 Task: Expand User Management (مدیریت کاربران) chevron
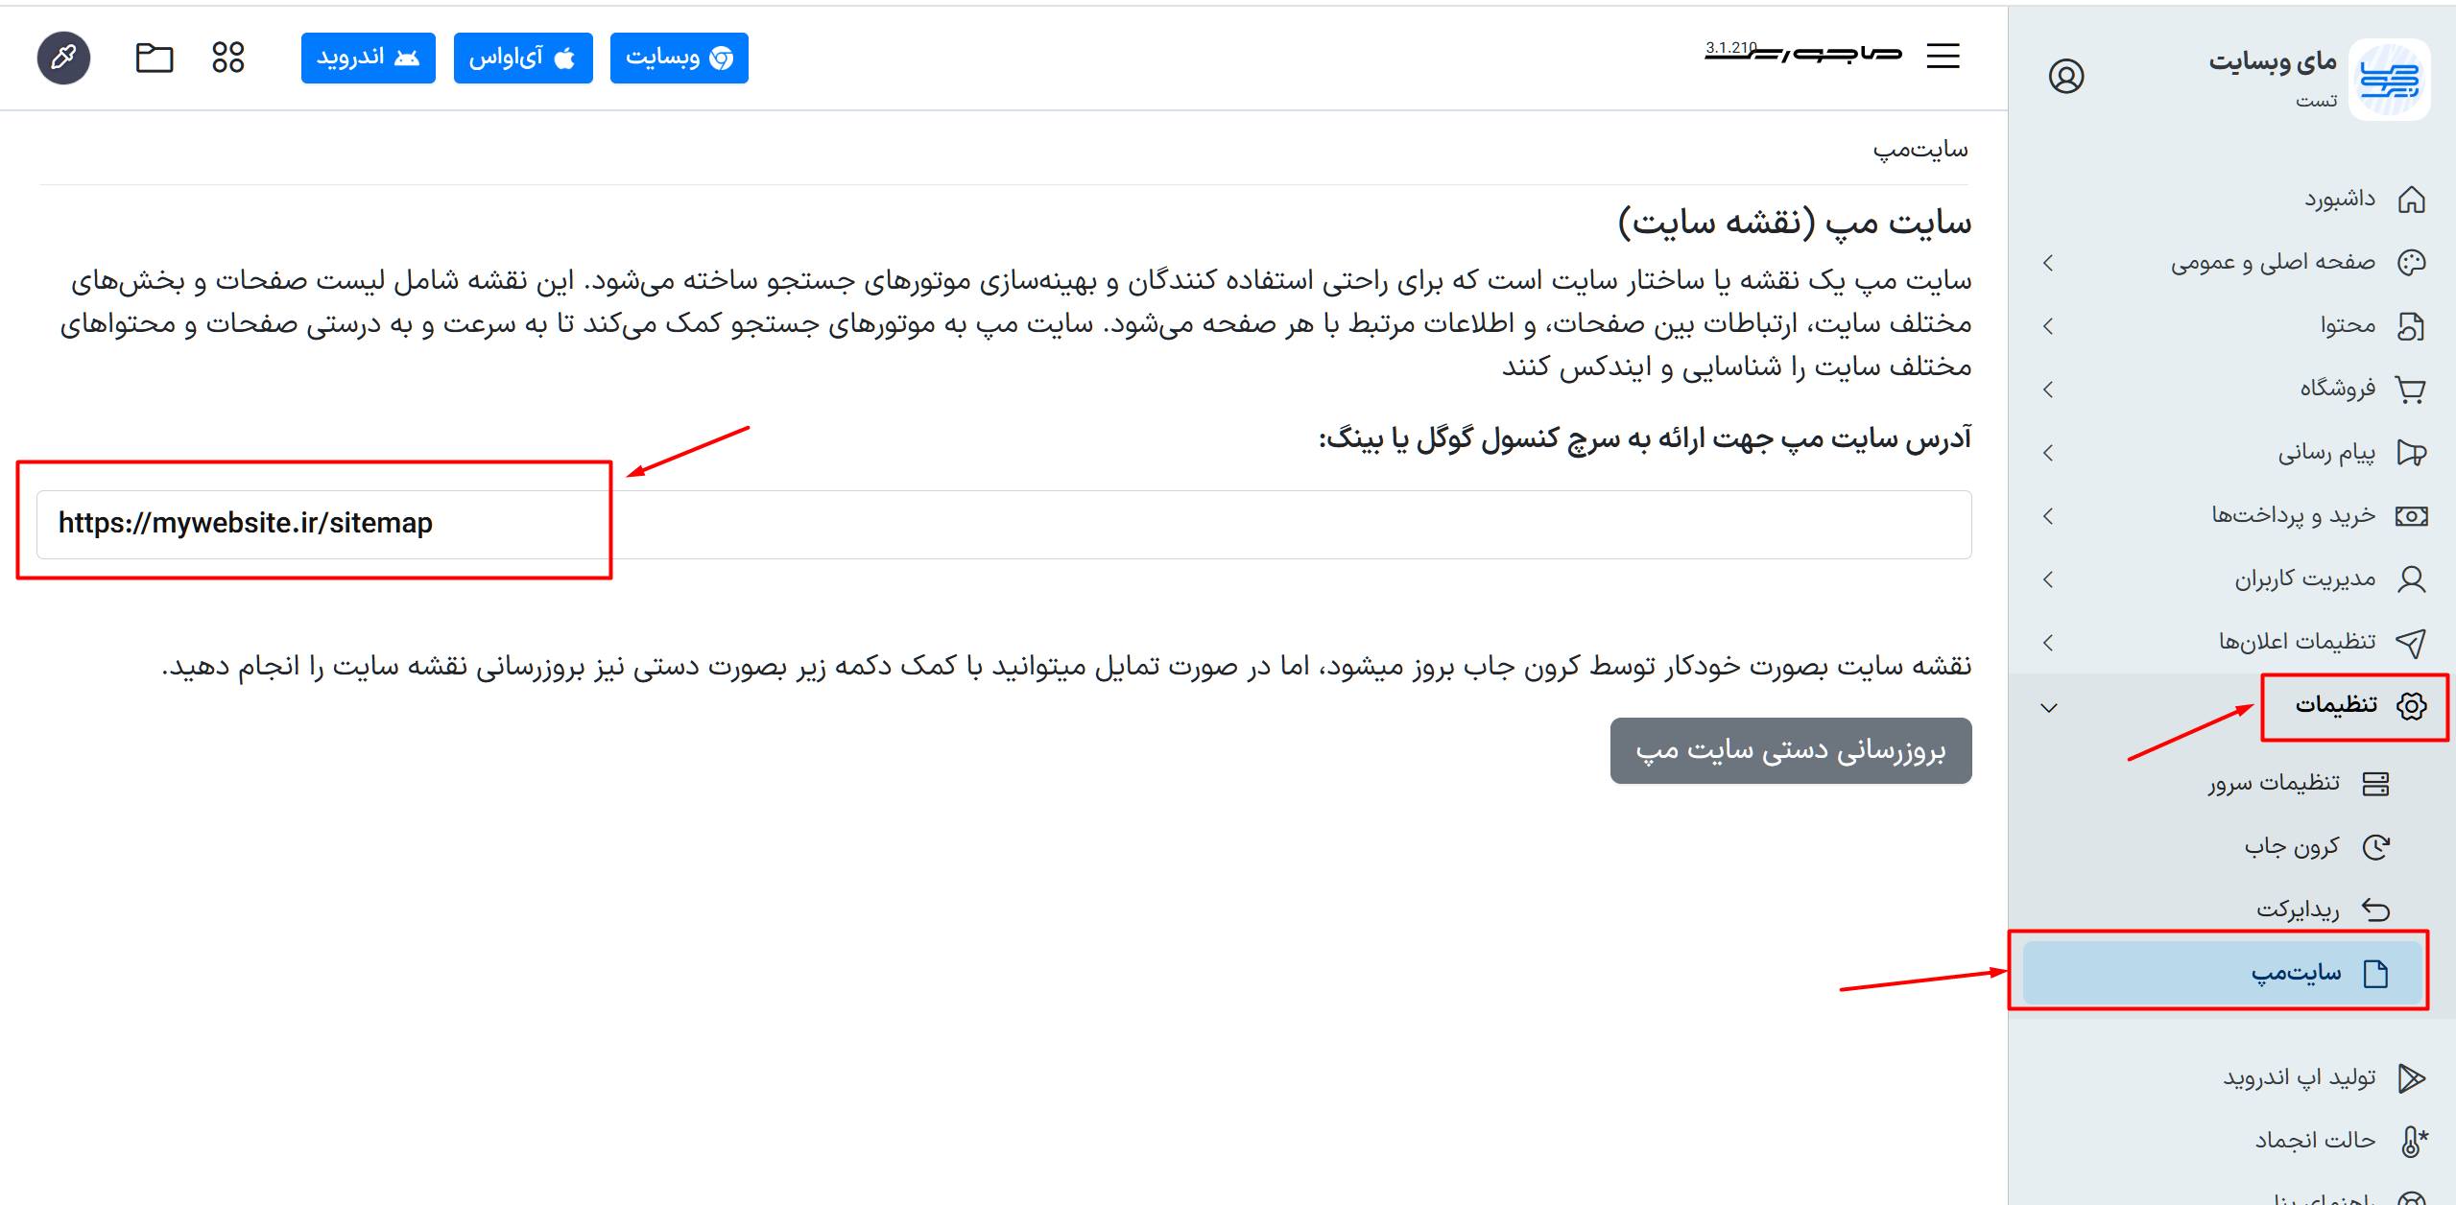2048,579
